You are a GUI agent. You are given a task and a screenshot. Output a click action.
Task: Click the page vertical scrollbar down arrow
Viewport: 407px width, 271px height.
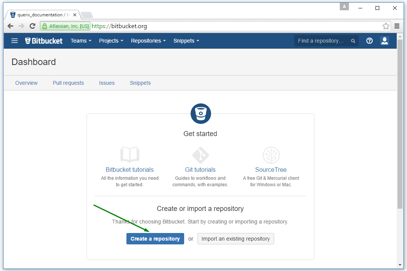(400, 265)
